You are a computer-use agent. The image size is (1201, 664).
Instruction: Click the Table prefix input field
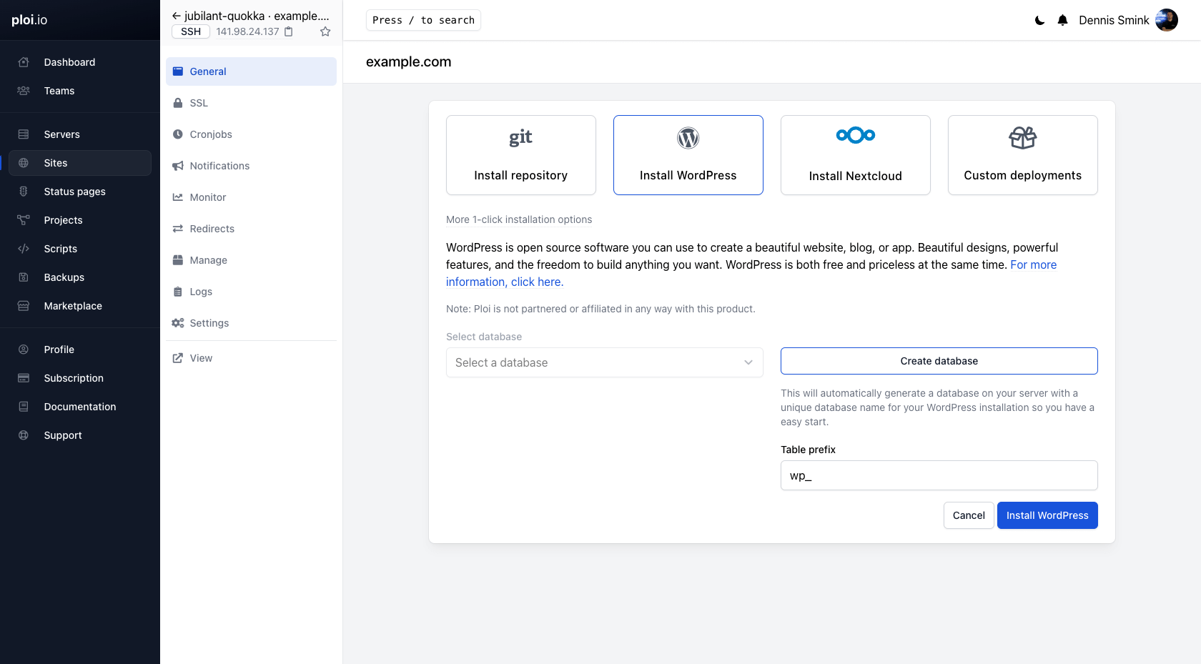pos(939,475)
